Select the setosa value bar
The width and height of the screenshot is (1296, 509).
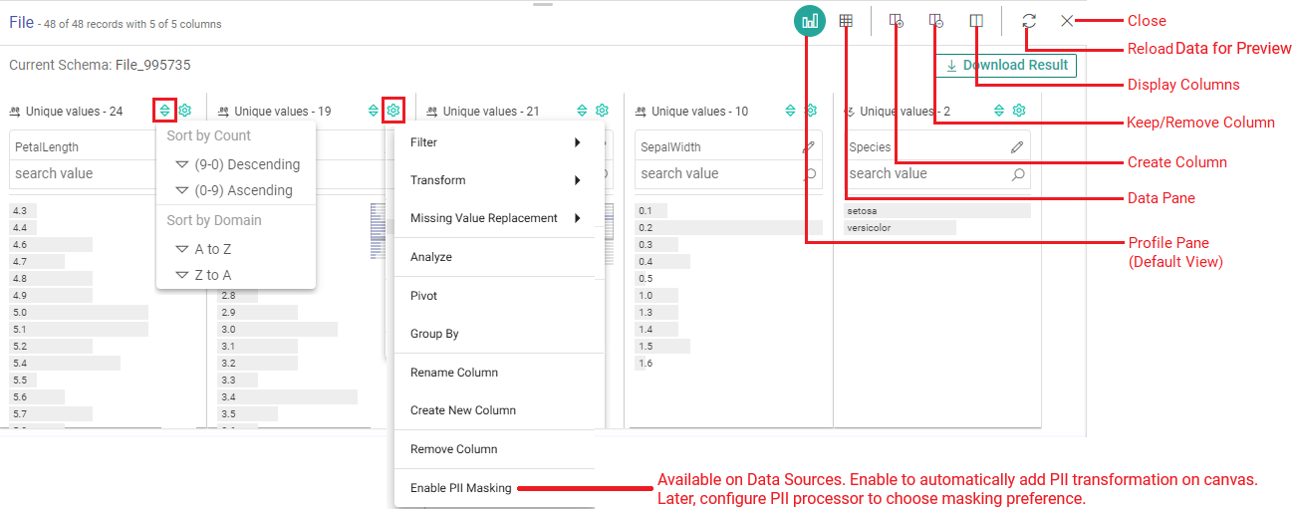point(936,211)
